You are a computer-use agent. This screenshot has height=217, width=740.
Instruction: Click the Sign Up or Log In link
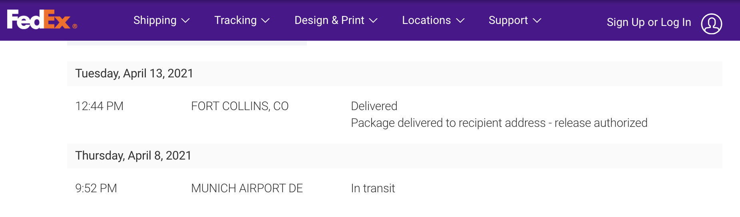[x=648, y=22]
